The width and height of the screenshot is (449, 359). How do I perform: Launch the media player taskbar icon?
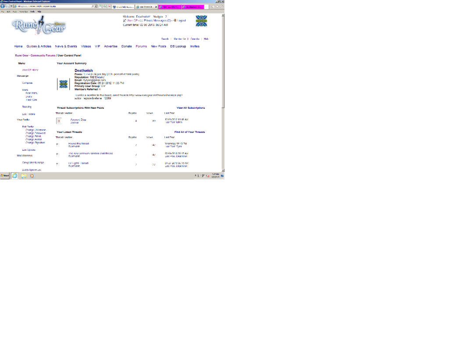[32, 176]
